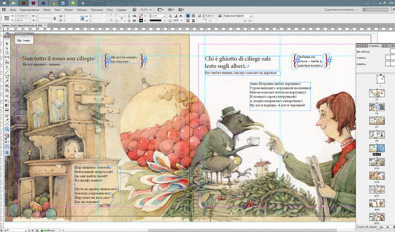Select the Direct Selection tool

[x=6, y=49]
